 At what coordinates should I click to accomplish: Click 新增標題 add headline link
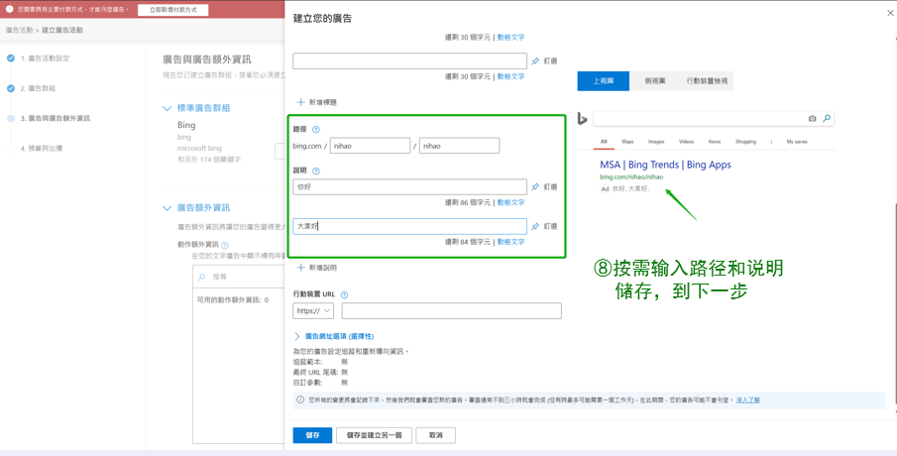tap(323, 102)
